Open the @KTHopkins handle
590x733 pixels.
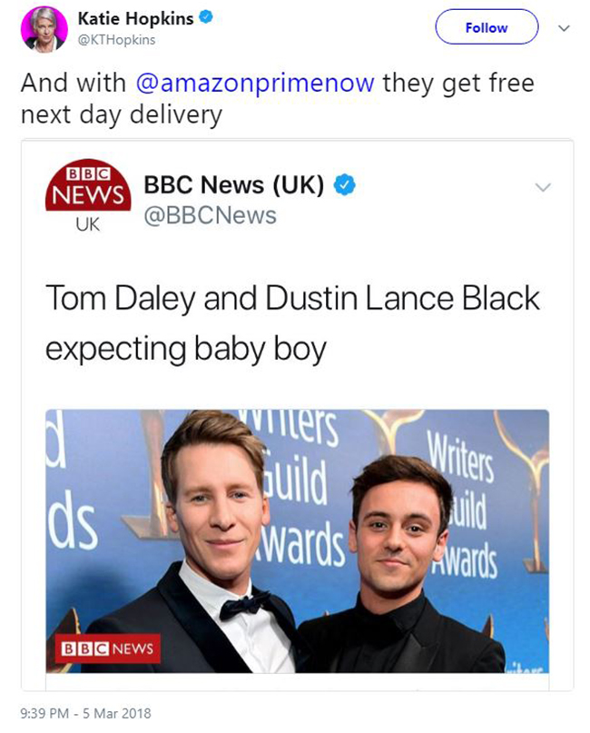pos(116,40)
